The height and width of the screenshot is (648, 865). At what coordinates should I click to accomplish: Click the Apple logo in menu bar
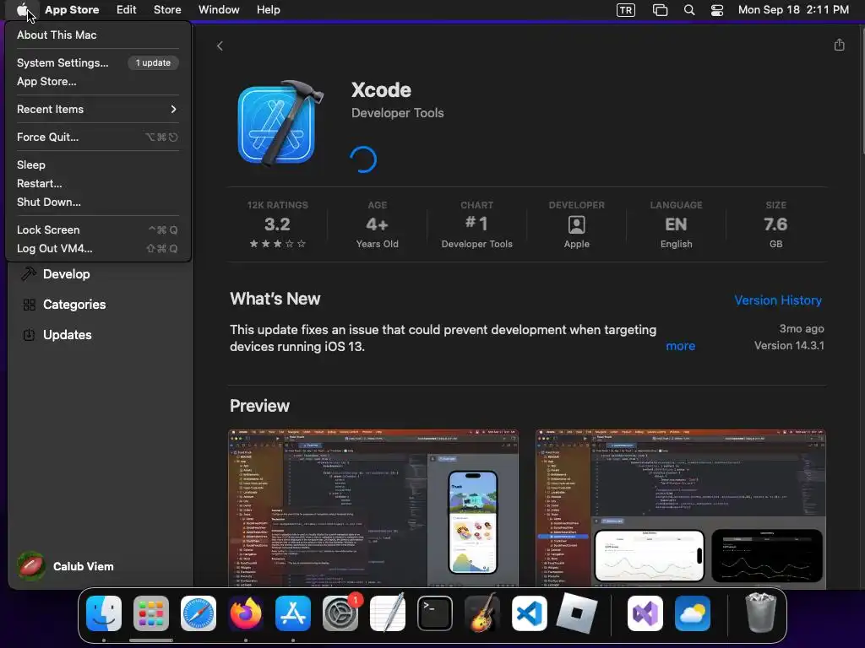click(x=22, y=10)
